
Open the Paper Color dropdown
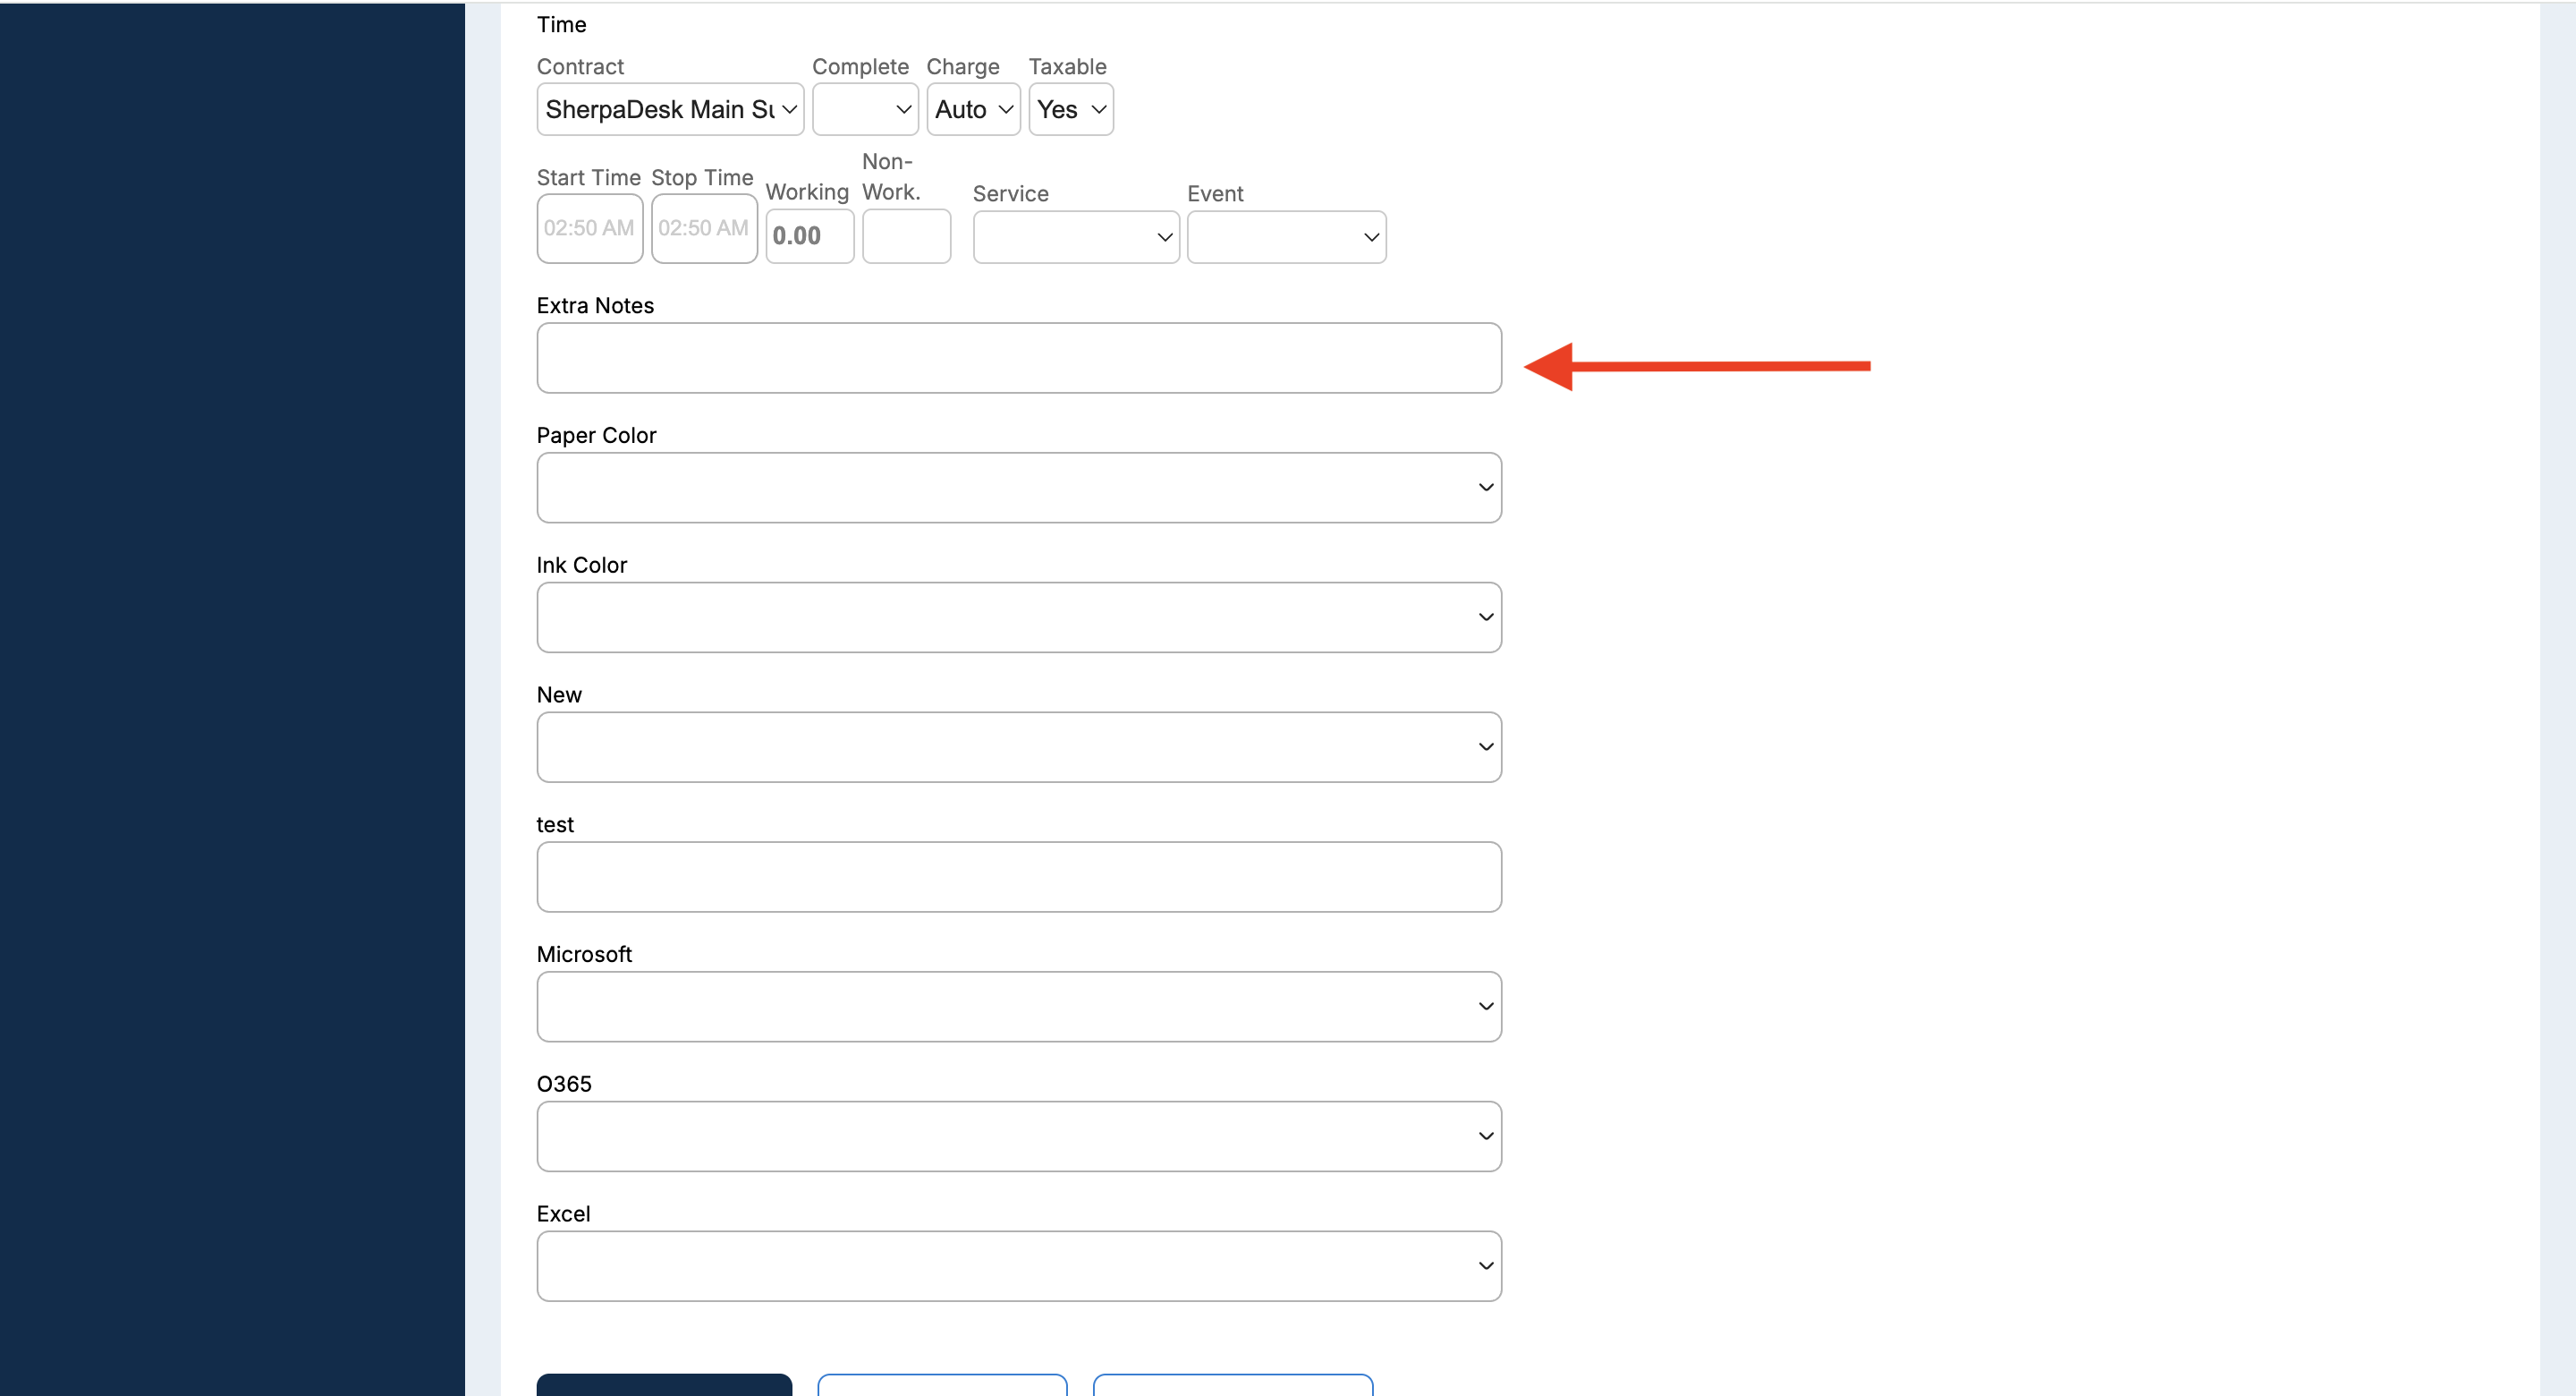[x=1018, y=488]
